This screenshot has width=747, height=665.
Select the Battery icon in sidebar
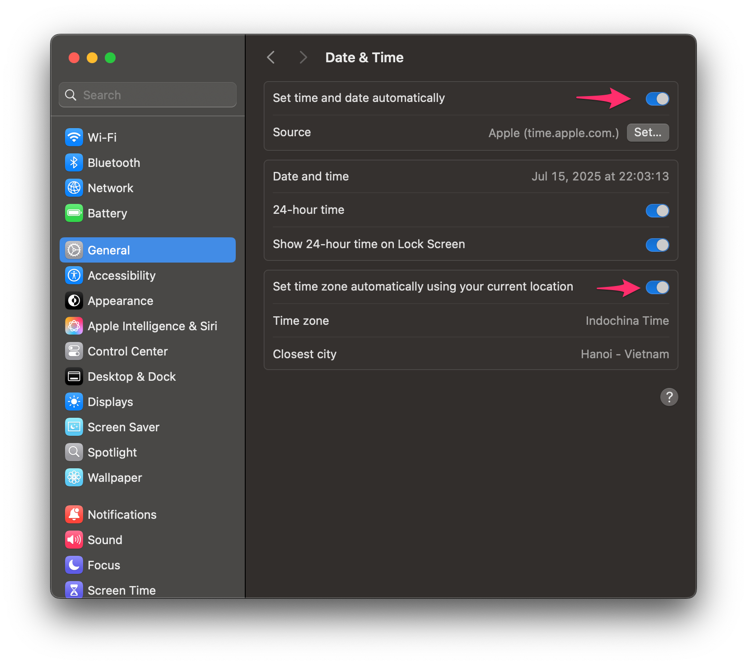(74, 213)
